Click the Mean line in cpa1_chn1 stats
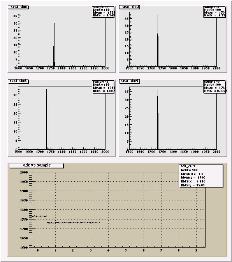The width and height of the screenshot is (232, 262). pos(104,12)
